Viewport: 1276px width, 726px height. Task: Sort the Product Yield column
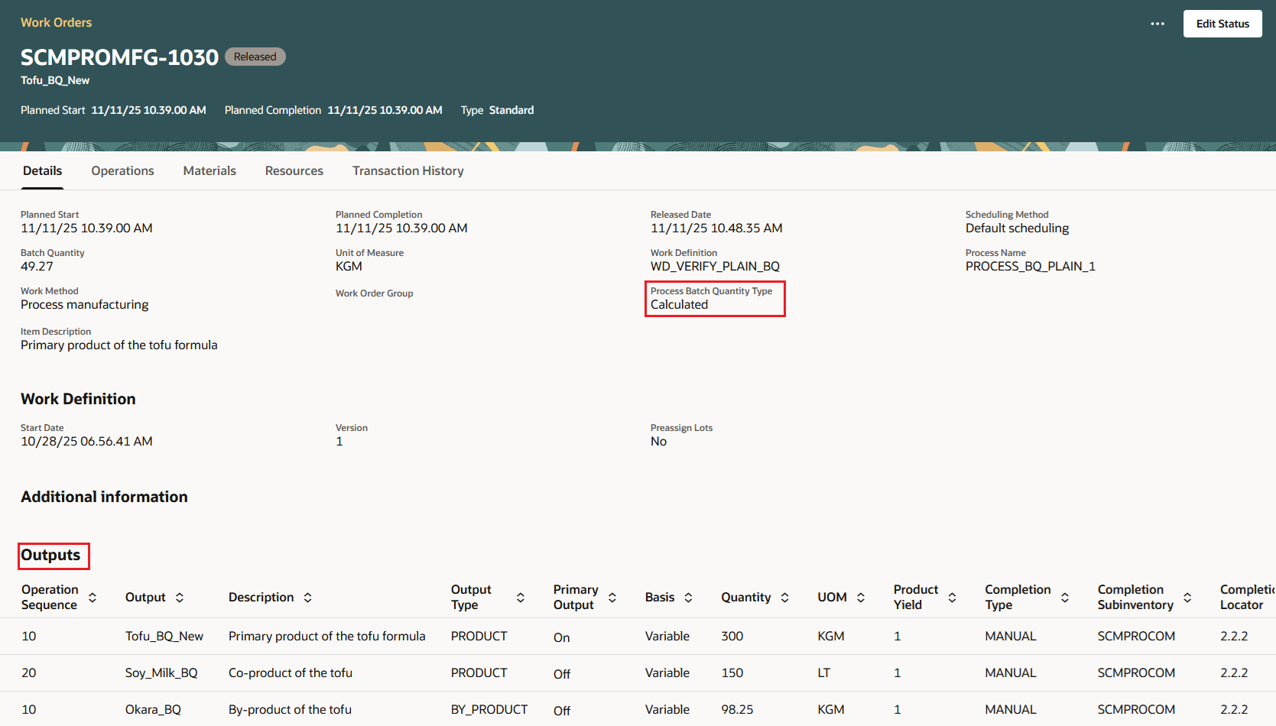[x=952, y=597]
